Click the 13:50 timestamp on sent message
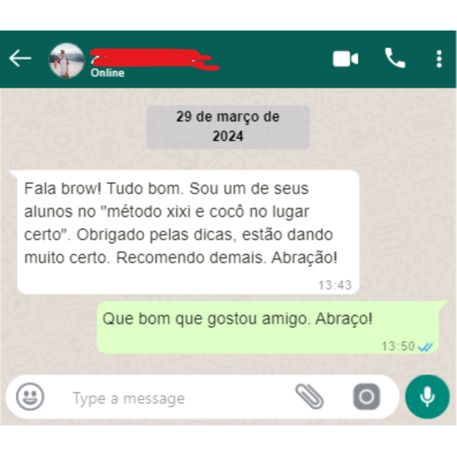Viewport: 457px width, 457px height. (x=398, y=346)
